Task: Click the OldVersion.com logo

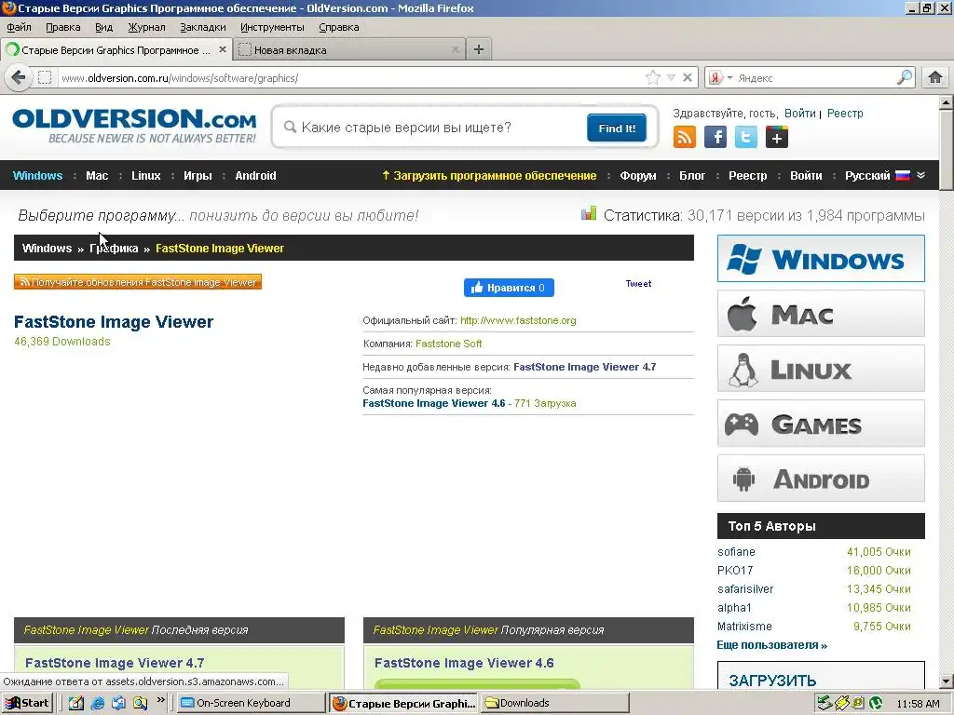Action: point(134,127)
